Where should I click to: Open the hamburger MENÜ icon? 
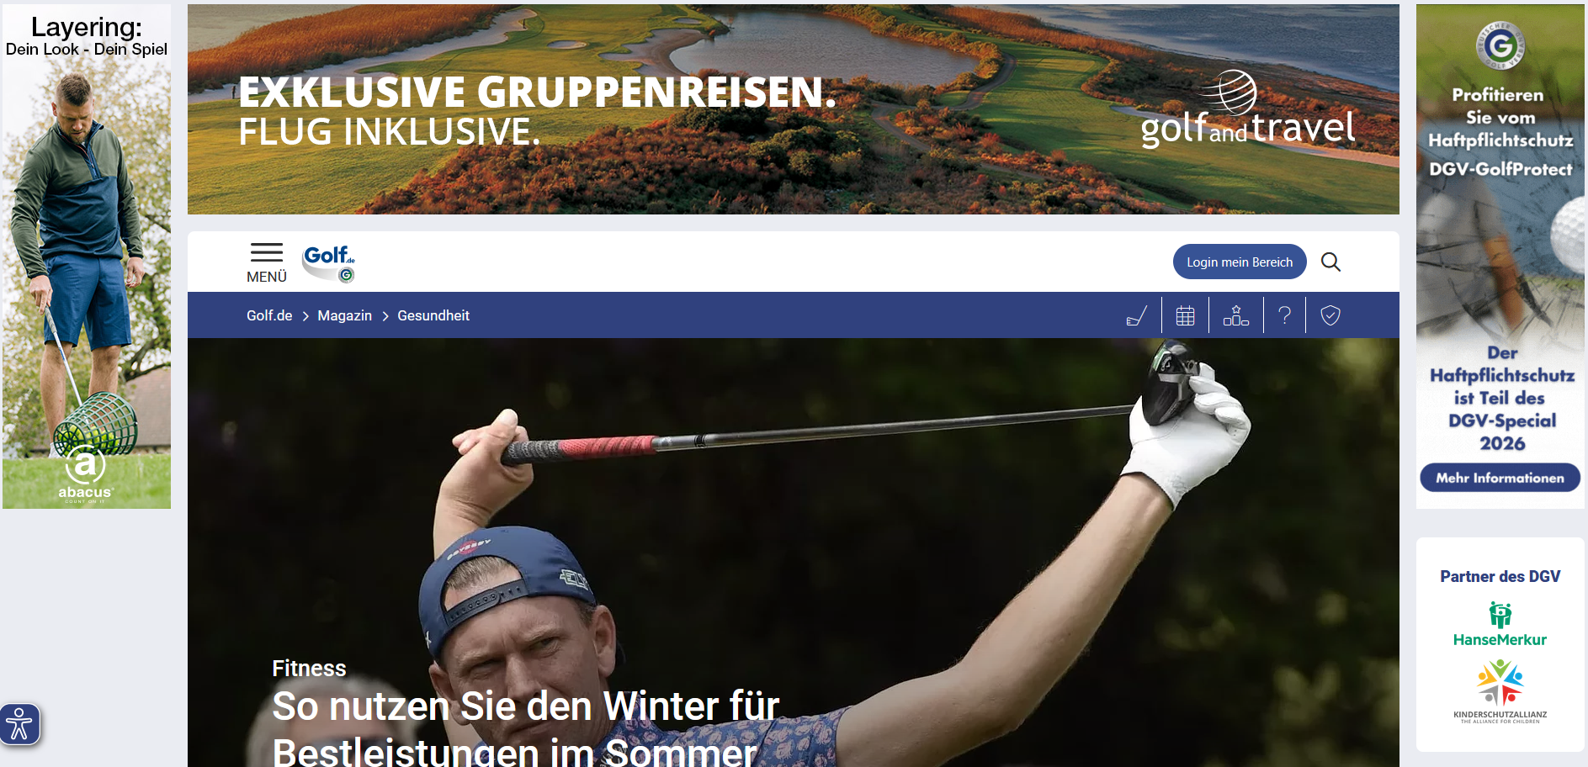pos(267,262)
